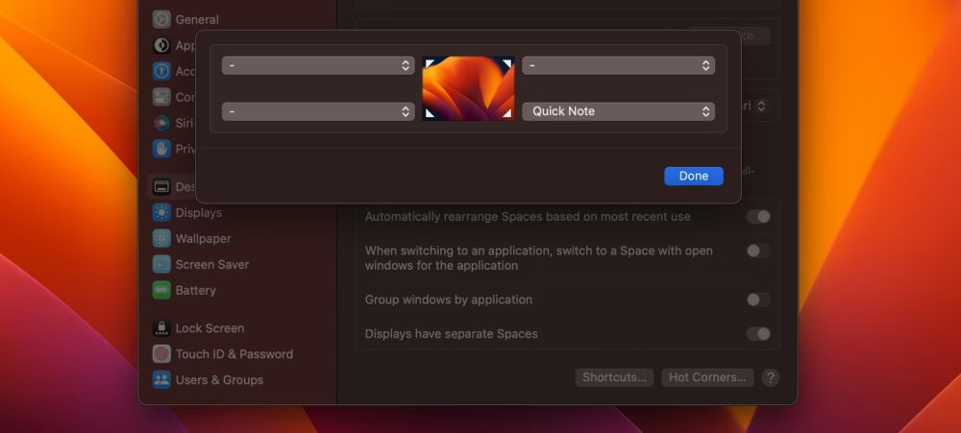Open the bottom-left hot corner dropdown
Screen dimensions: 961x433
[318, 111]
